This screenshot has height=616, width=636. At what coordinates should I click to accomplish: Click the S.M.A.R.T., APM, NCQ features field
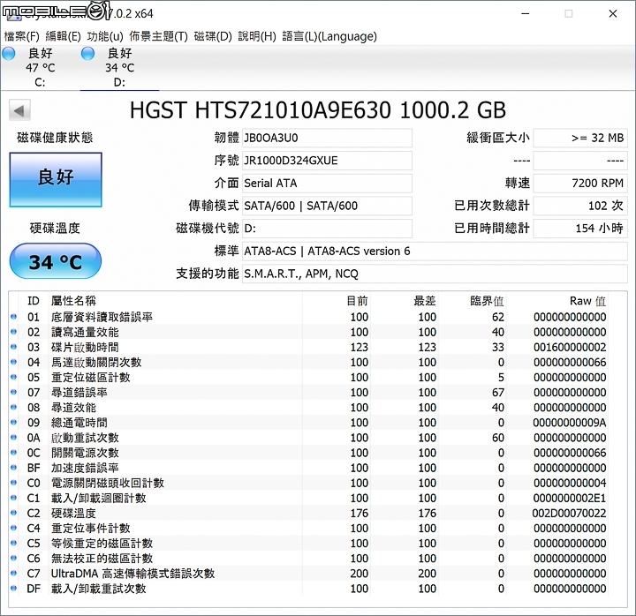(435, 274)
